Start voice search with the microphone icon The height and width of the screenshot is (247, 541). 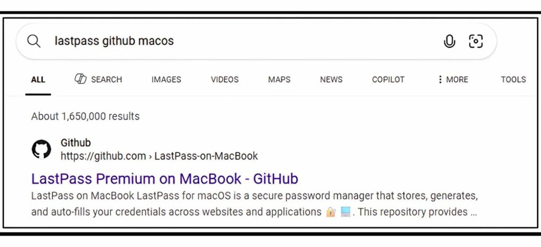tap(449, 41)
